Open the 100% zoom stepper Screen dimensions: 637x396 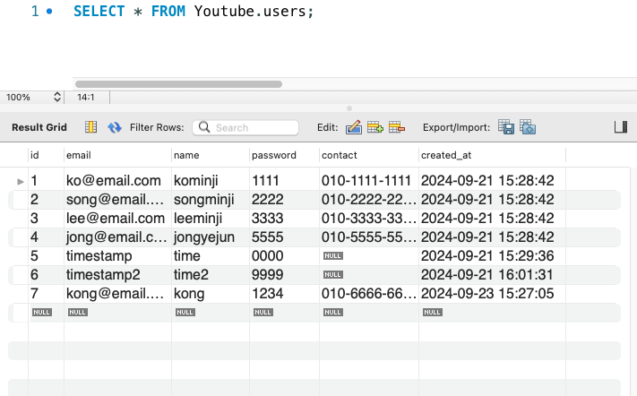pyautogui.click(x=57, y=97)
